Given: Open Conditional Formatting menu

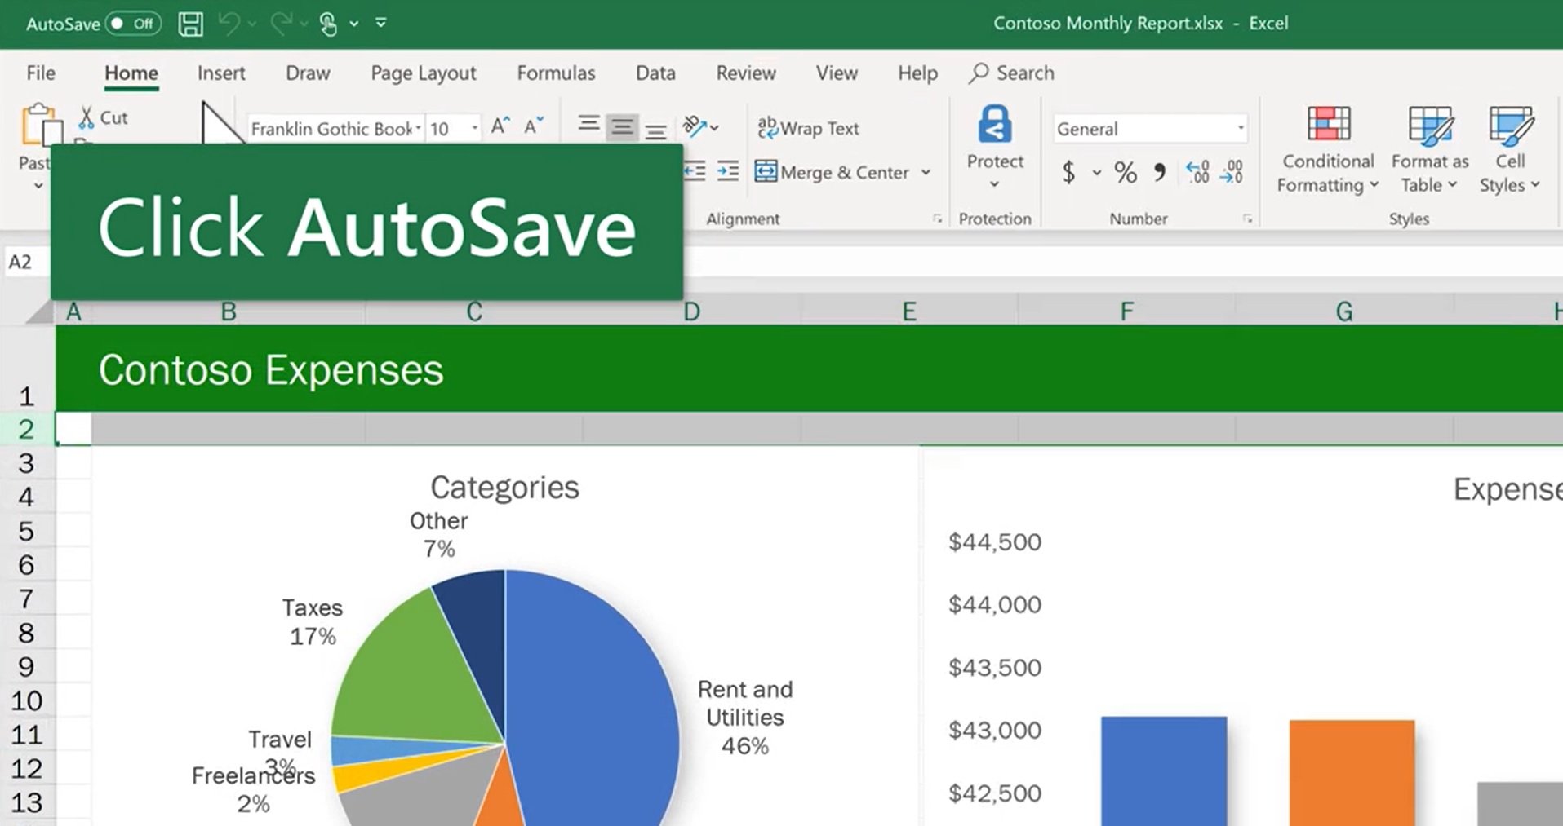Looking at the screenshot, I should 1328,150.
